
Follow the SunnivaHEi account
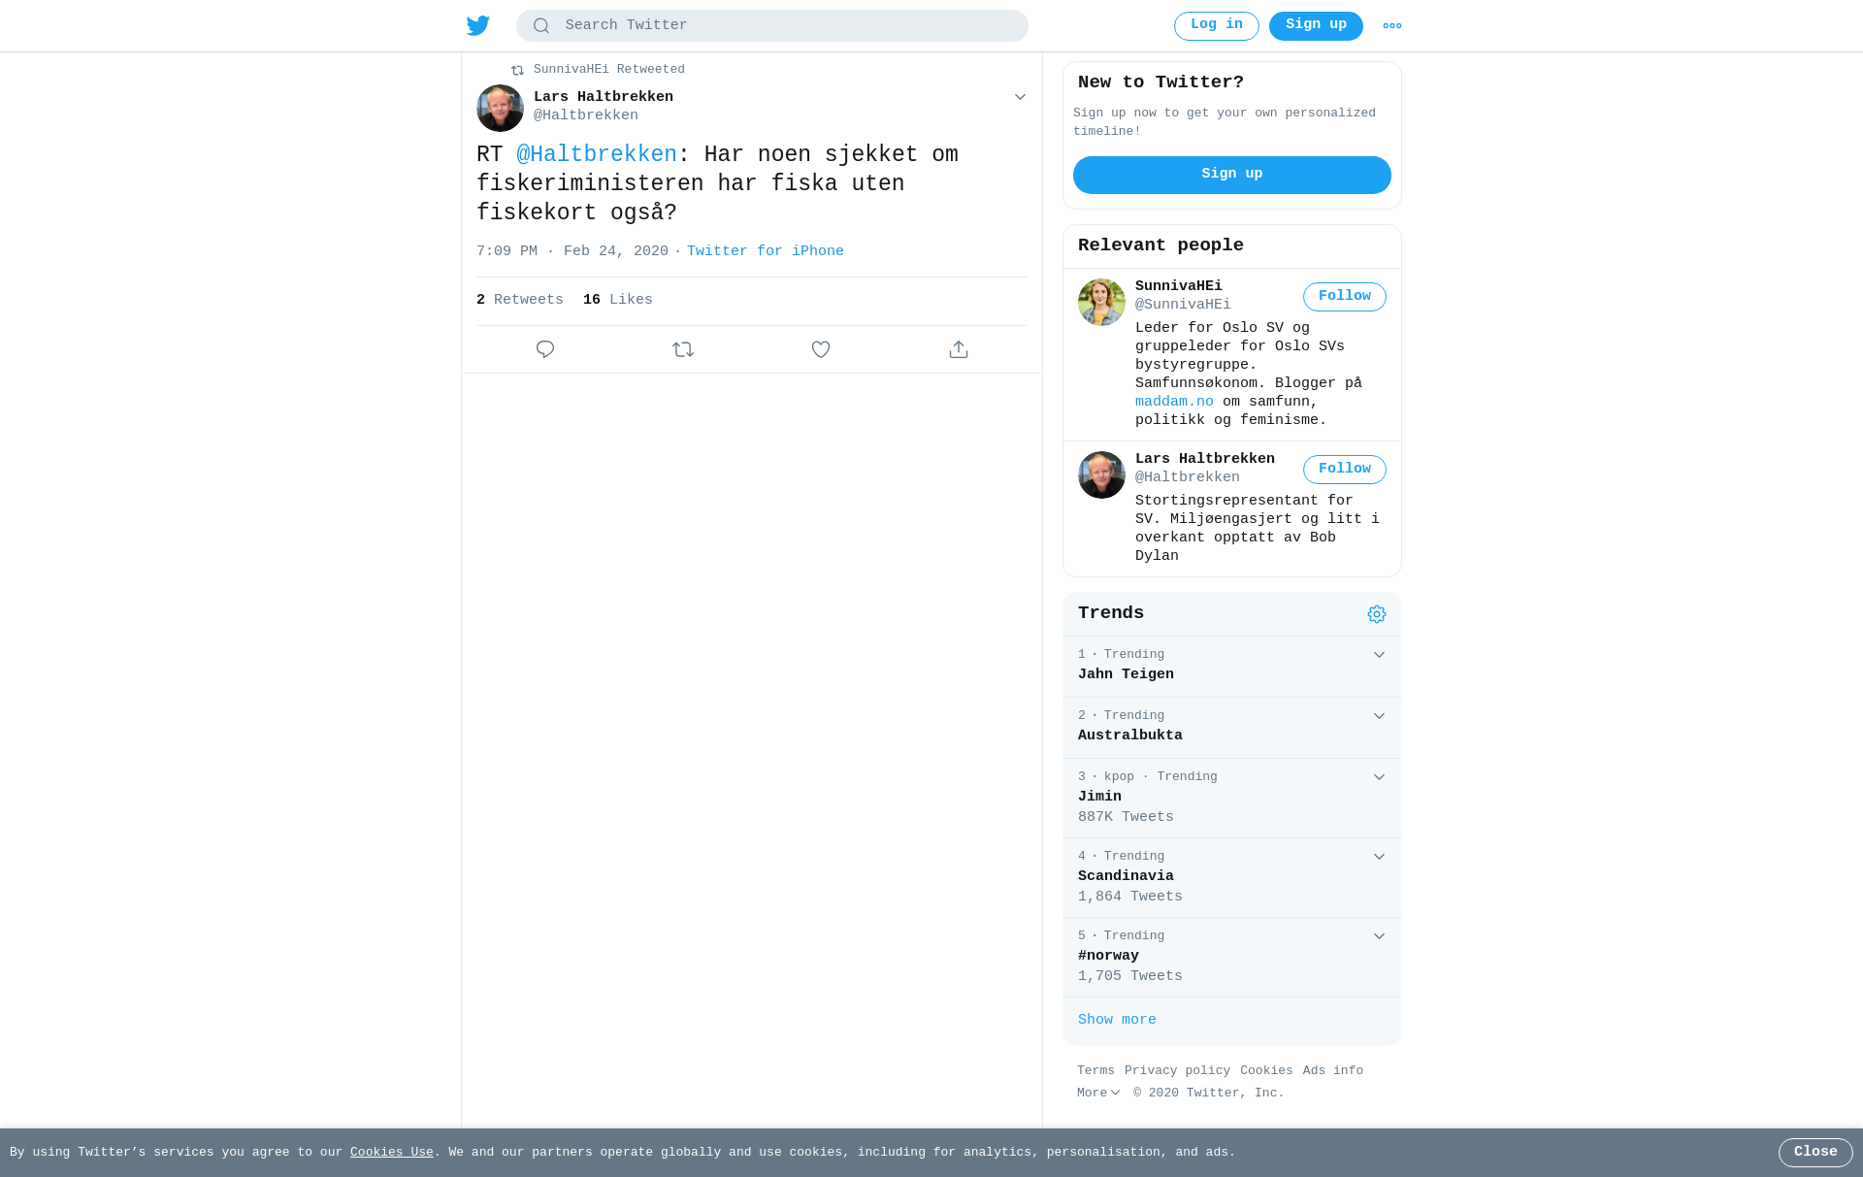tap(1345, 297)
